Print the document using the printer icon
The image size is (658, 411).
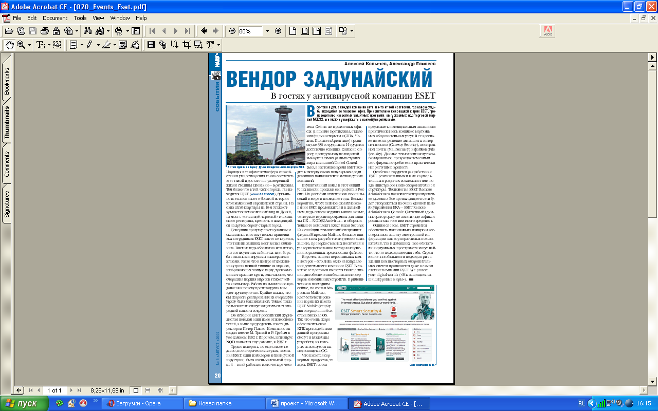44,31
